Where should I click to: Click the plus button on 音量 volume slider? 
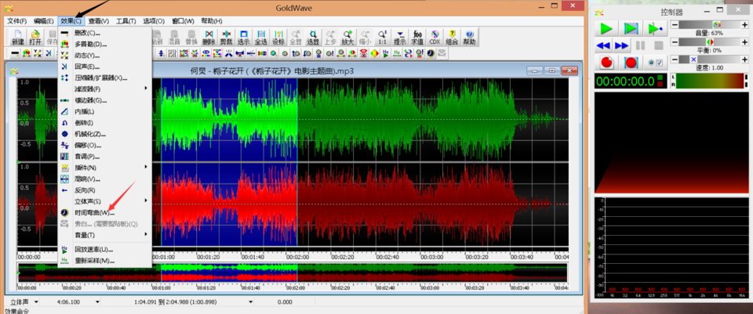point(746,25)
